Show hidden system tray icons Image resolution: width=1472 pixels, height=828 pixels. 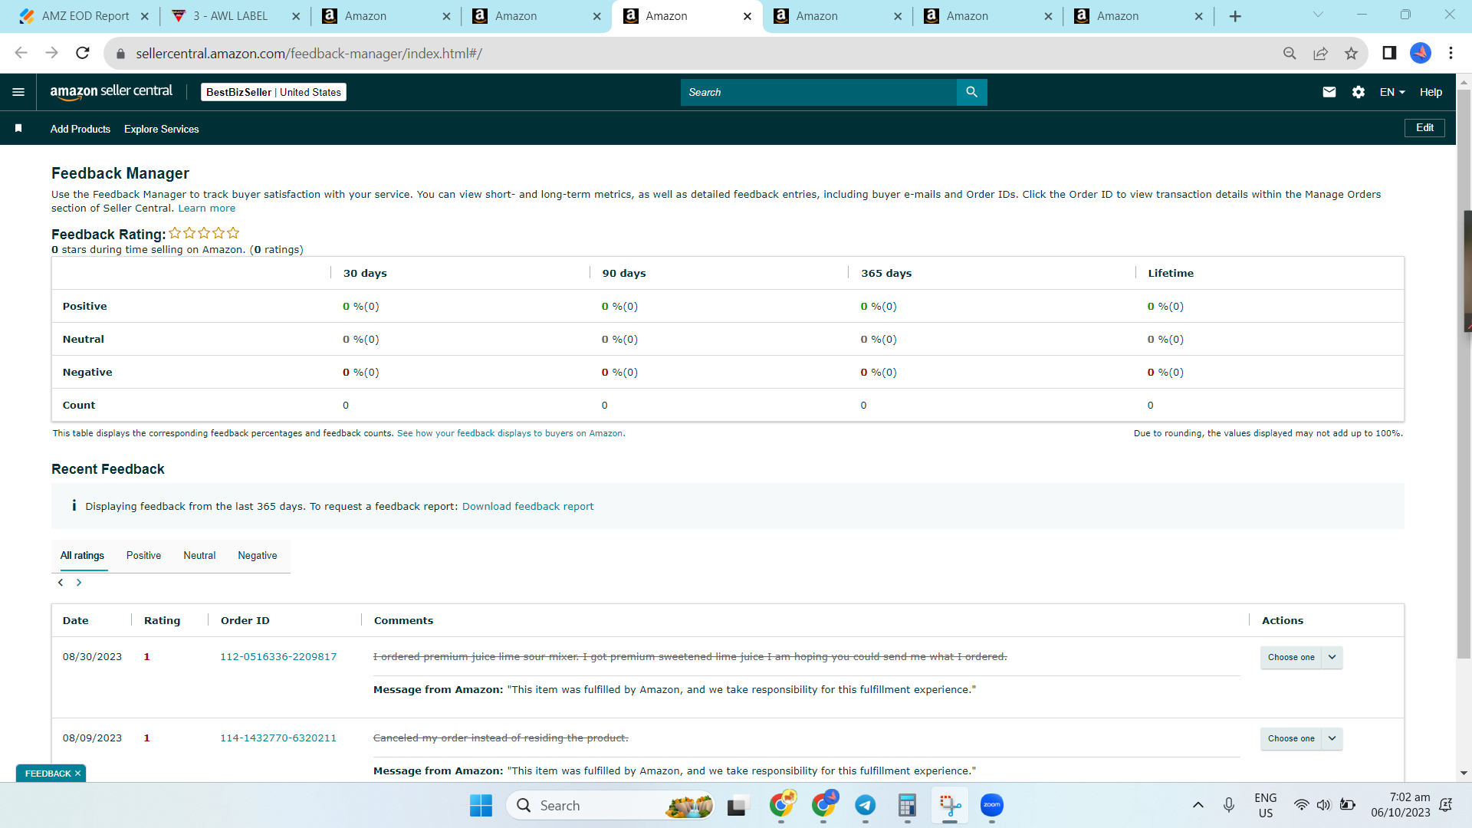click(x=1198, y=805)
